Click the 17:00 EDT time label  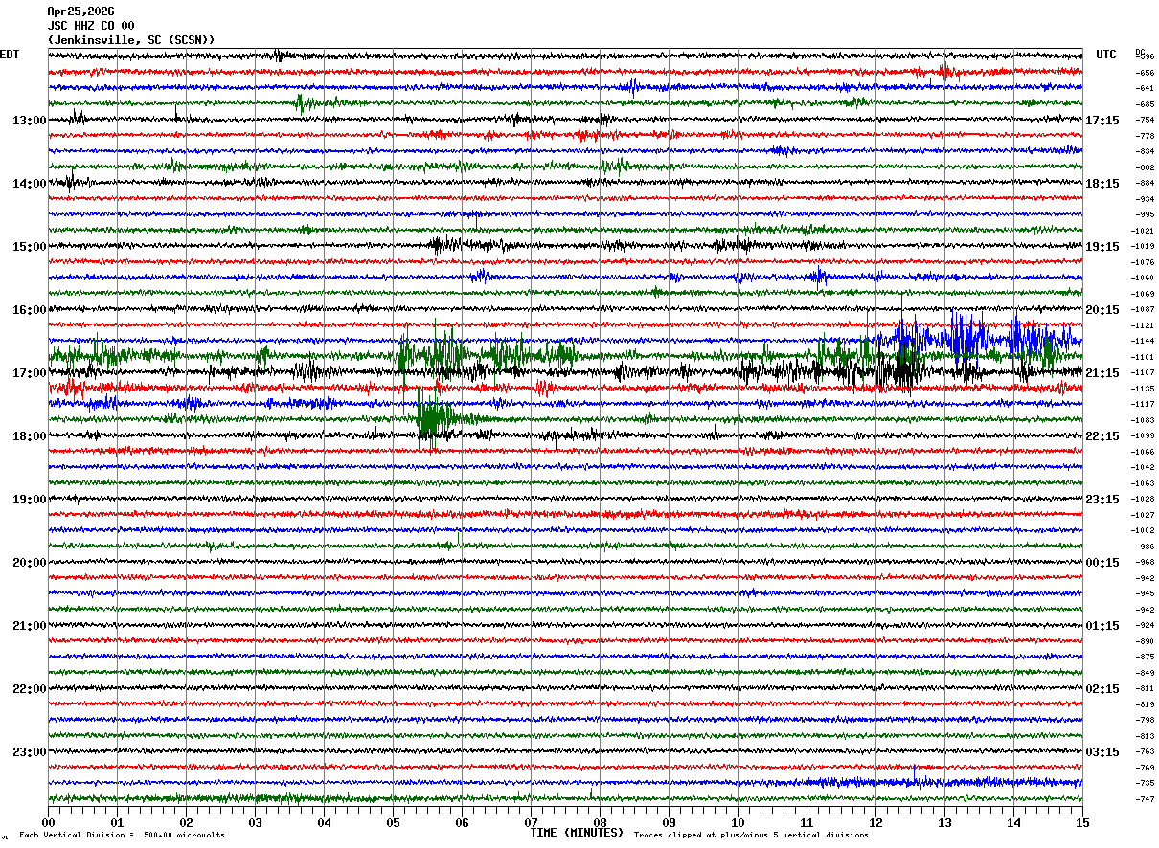click(29, 373)
